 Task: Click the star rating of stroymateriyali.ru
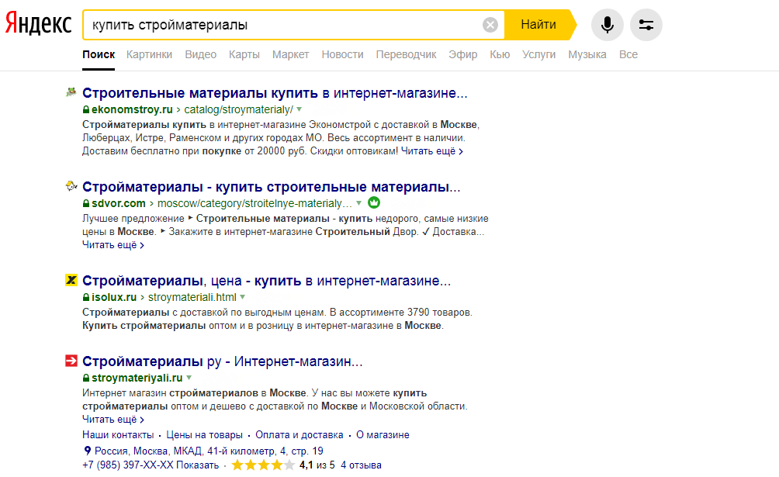[263, 465]
